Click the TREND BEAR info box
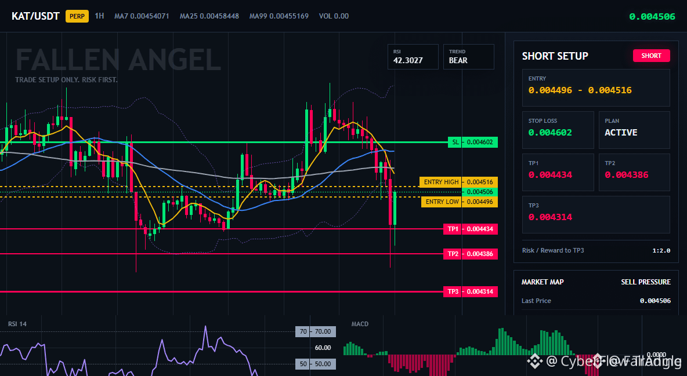687x376 pixels. pyautogui.click(x=468, y=56)
